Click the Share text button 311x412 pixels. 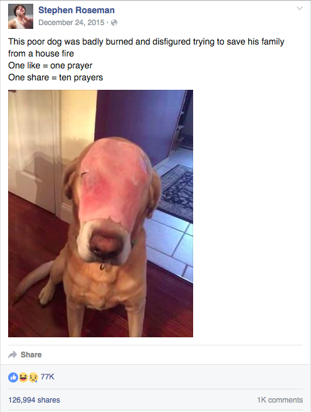pos(31,355)
